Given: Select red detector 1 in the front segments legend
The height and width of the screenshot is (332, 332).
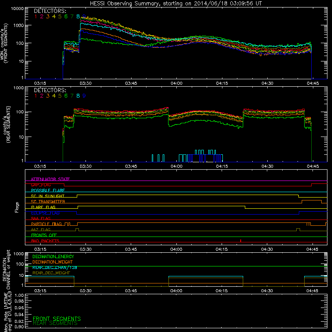Looking at the screenshot, I should (36, 17).
